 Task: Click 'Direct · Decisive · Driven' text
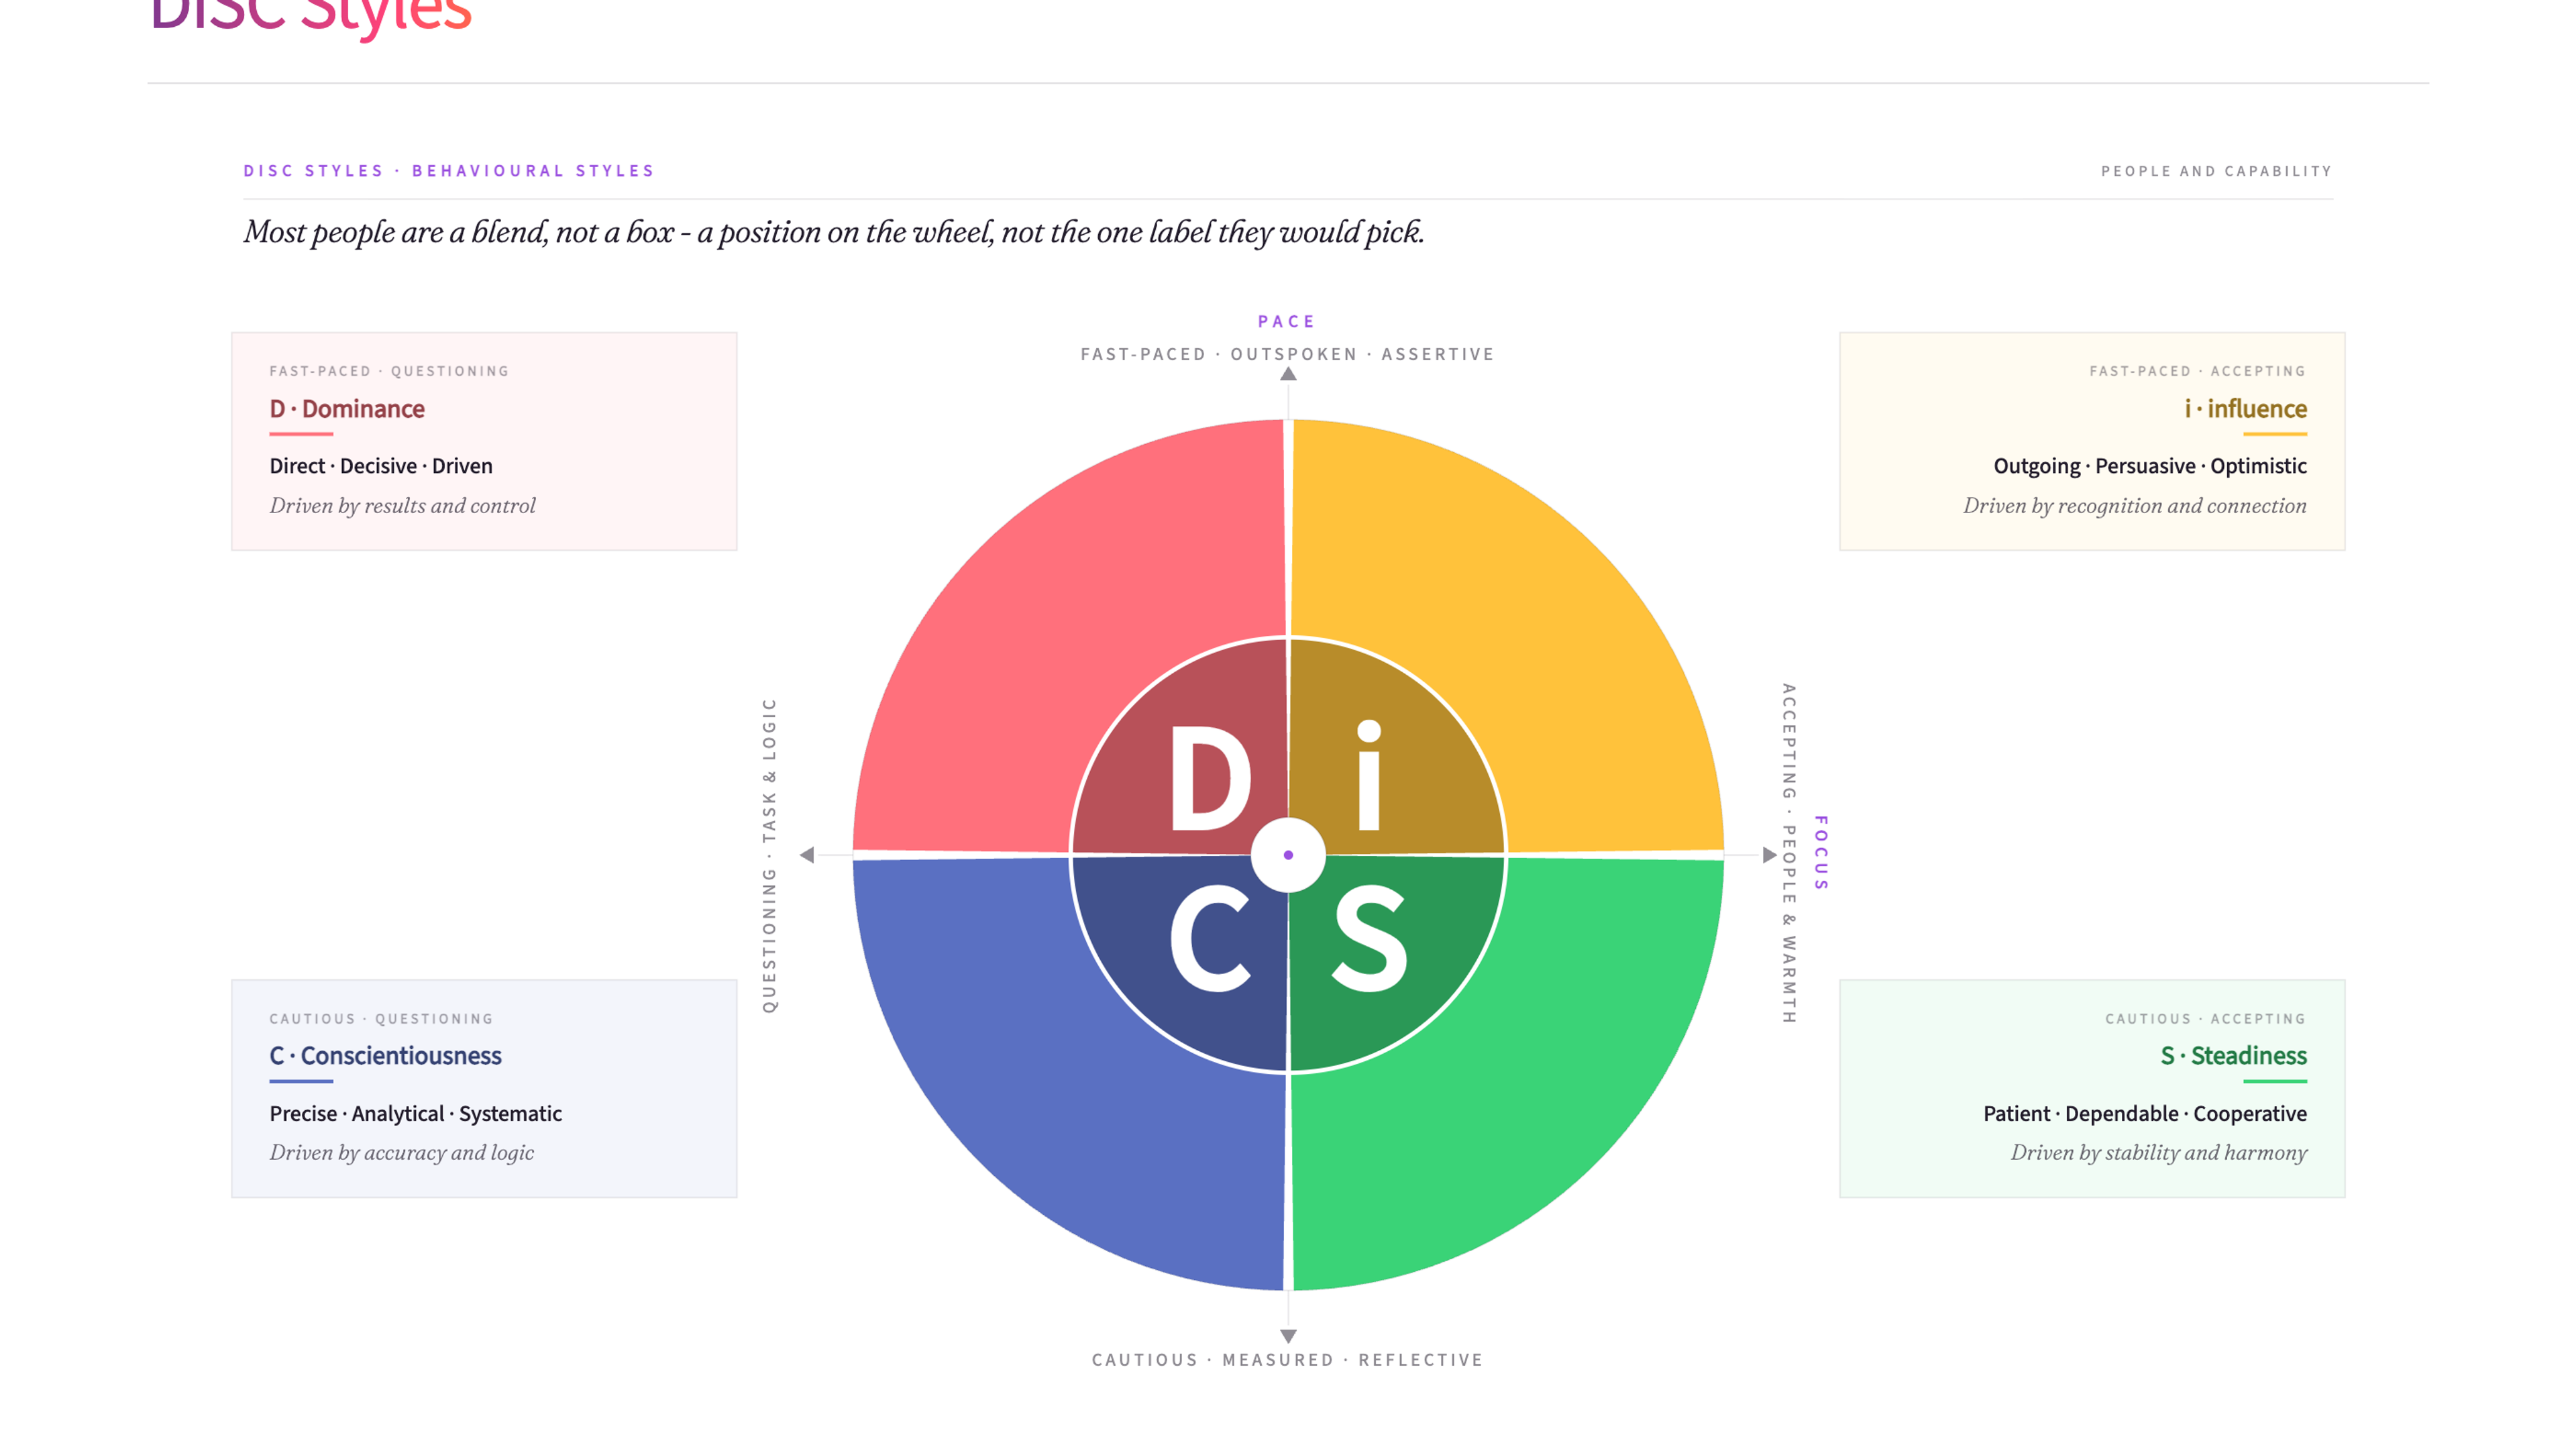point(381,466)
